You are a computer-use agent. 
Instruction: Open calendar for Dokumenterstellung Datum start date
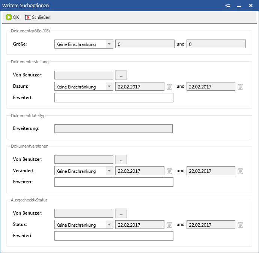pyautogui.click(x=169, y=87)
